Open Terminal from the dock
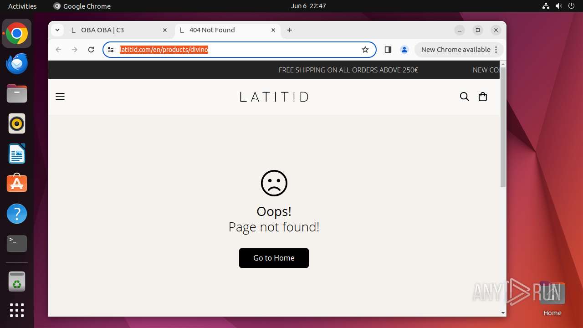This screenshot has height=328, width=583. click(17, 244)
